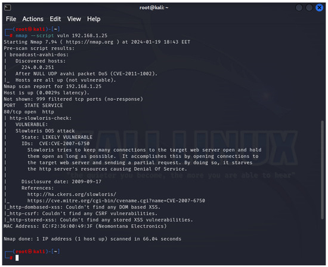Click the terminal icon in title bar
The image size is (328, 267).
[x=8, y=8]
